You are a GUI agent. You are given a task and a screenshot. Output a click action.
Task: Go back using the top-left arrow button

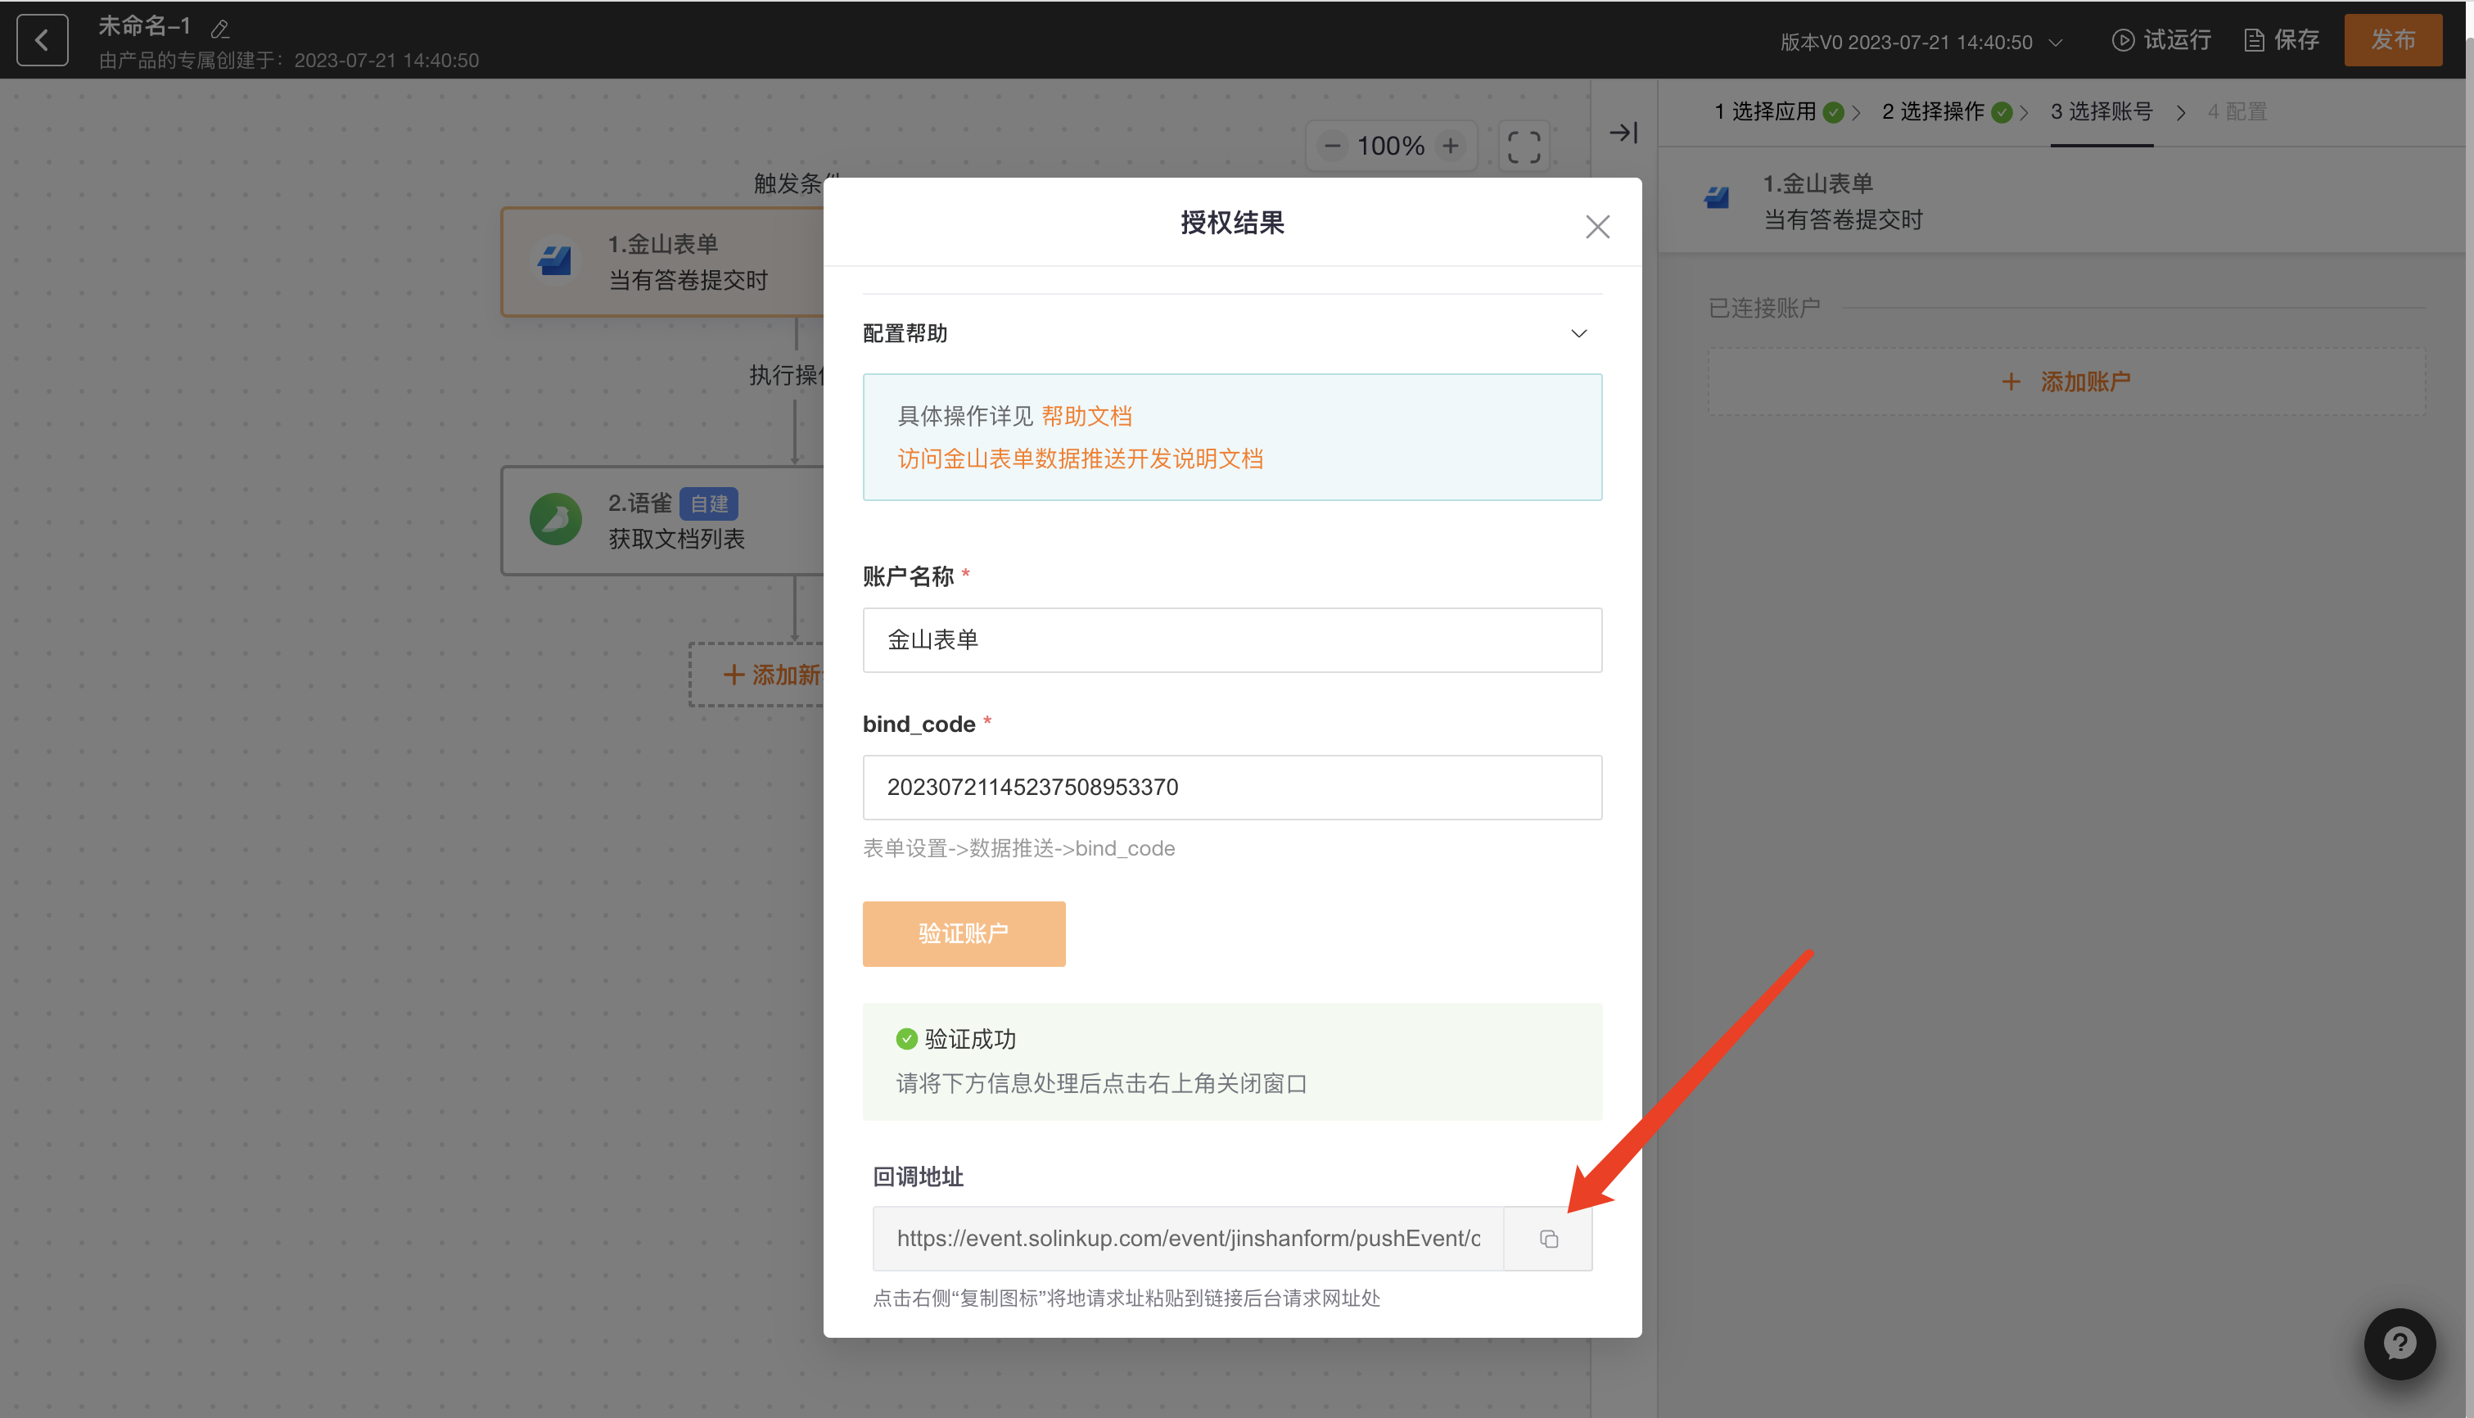pyautogui.click(x=42, y=40)
